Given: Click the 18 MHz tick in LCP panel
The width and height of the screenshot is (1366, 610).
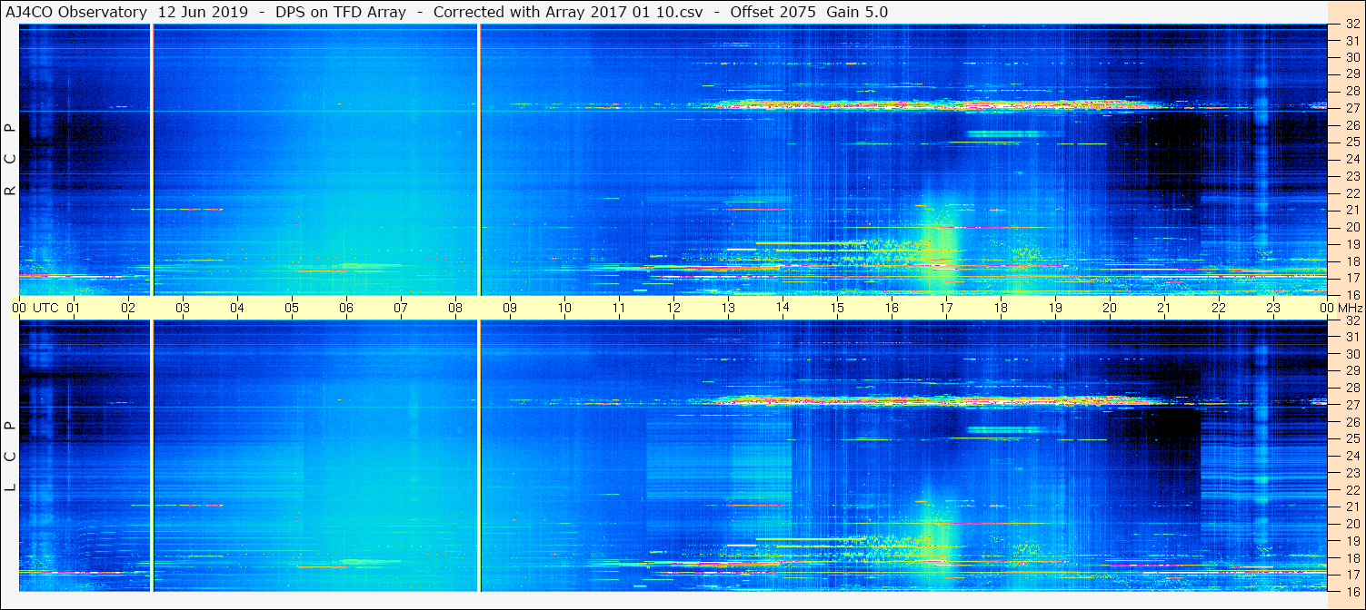Looking at the screenshot, I should pos(1352,557).
